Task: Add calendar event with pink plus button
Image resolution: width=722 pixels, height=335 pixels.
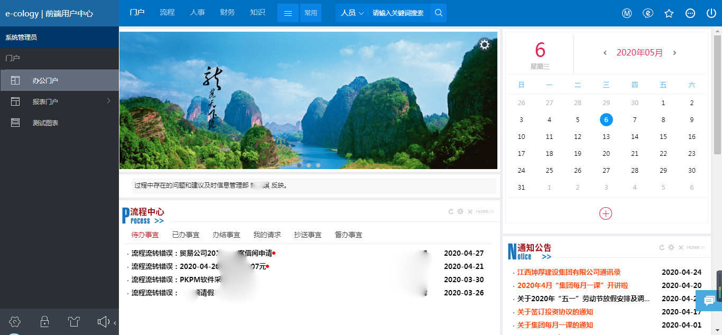Action: point(606,213)
